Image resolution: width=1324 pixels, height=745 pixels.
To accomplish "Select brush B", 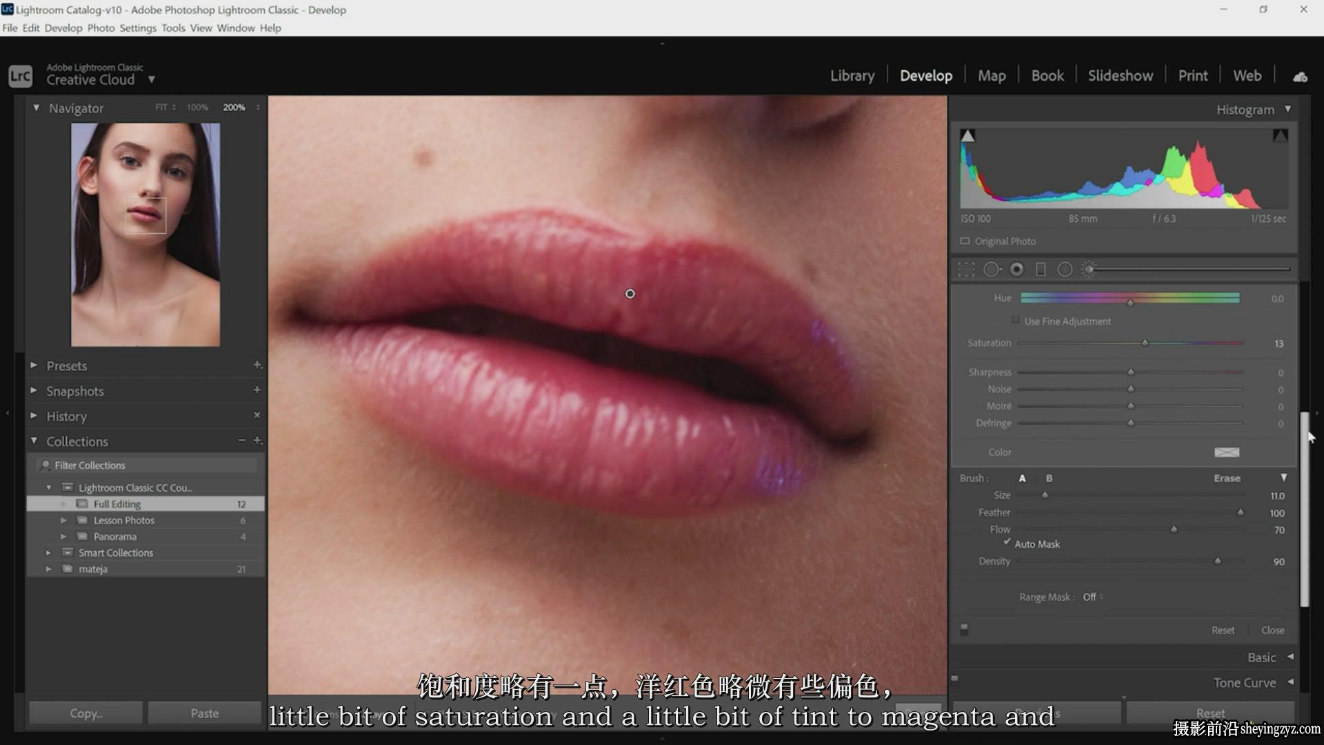I will (1049, 478).
